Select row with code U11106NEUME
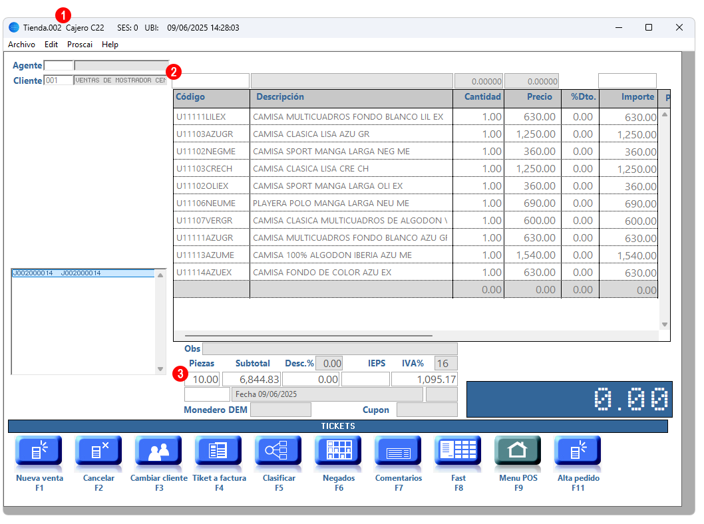This screenshot has width=704, height=524. pos(416,203)
